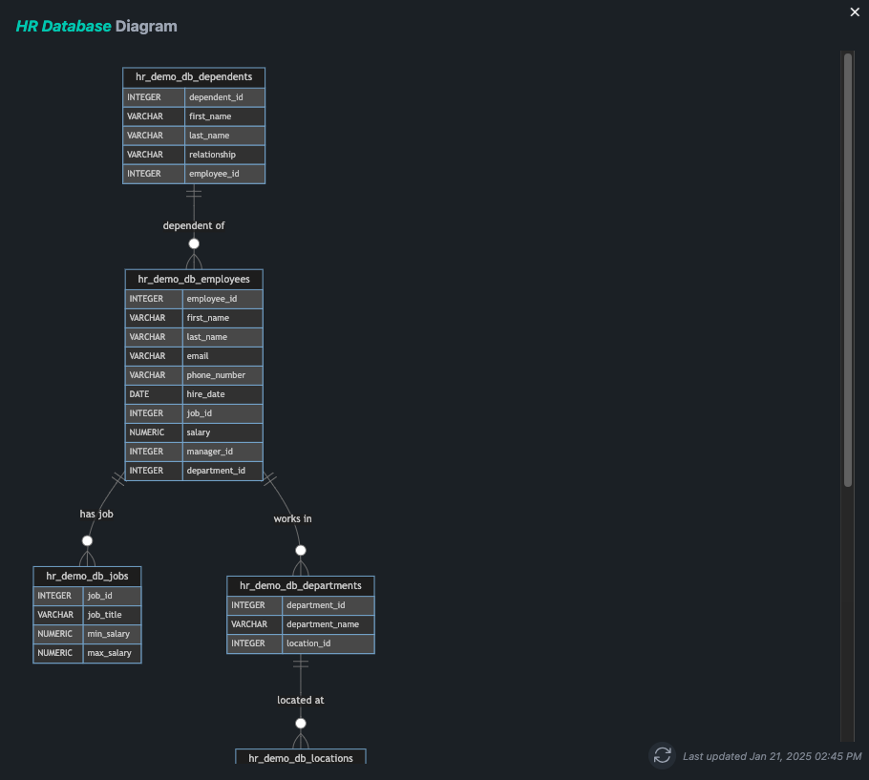The image size is (869, 780).
Task: Click last_name in the dependents table
Action: coord(224,136)
